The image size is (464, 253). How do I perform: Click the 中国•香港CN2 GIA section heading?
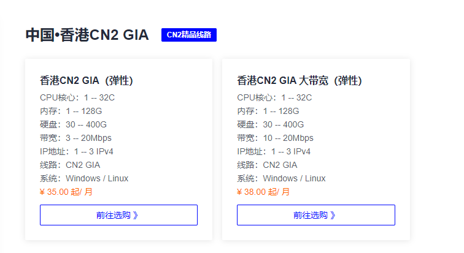coord(87,35)
